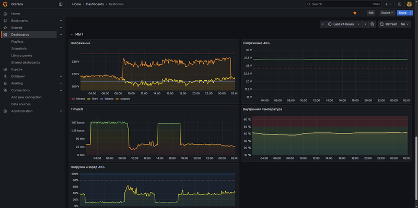The width and height of the screenshot is (418, 208).
Task: Expand the Administration section chevron
Action: pyautogui.click(x=61, y=111)
